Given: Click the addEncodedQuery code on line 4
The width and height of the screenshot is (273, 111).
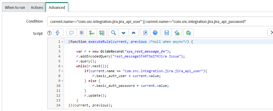Looking at the screenshot, I should [130, 56].
